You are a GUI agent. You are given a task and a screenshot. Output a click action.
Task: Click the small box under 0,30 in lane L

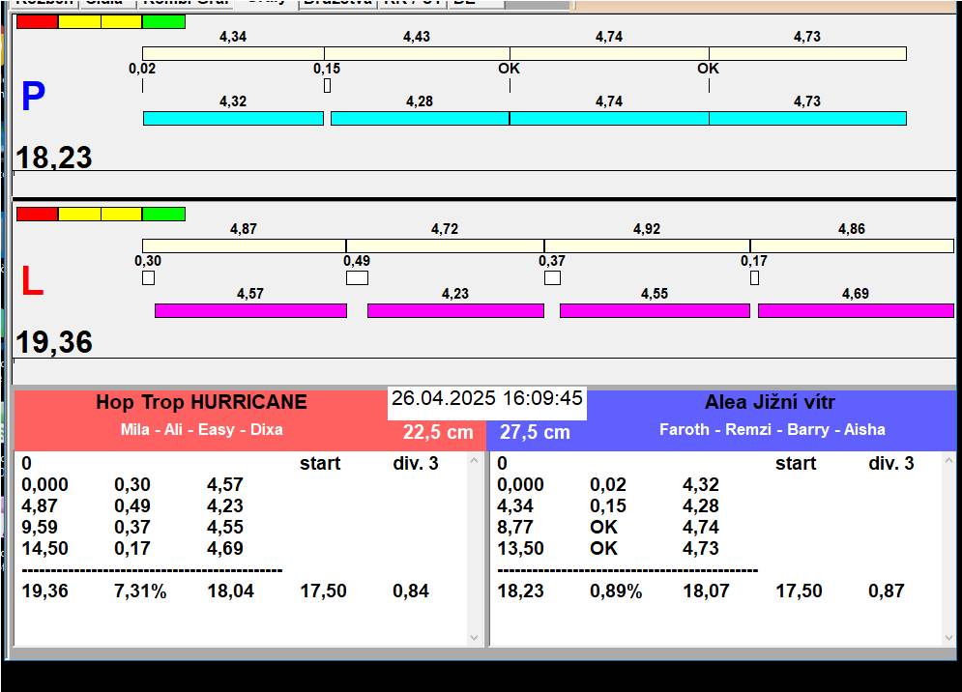pos(148,278)
